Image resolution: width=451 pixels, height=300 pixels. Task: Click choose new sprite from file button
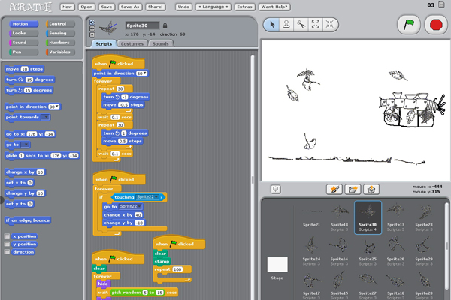coord(353,190)
